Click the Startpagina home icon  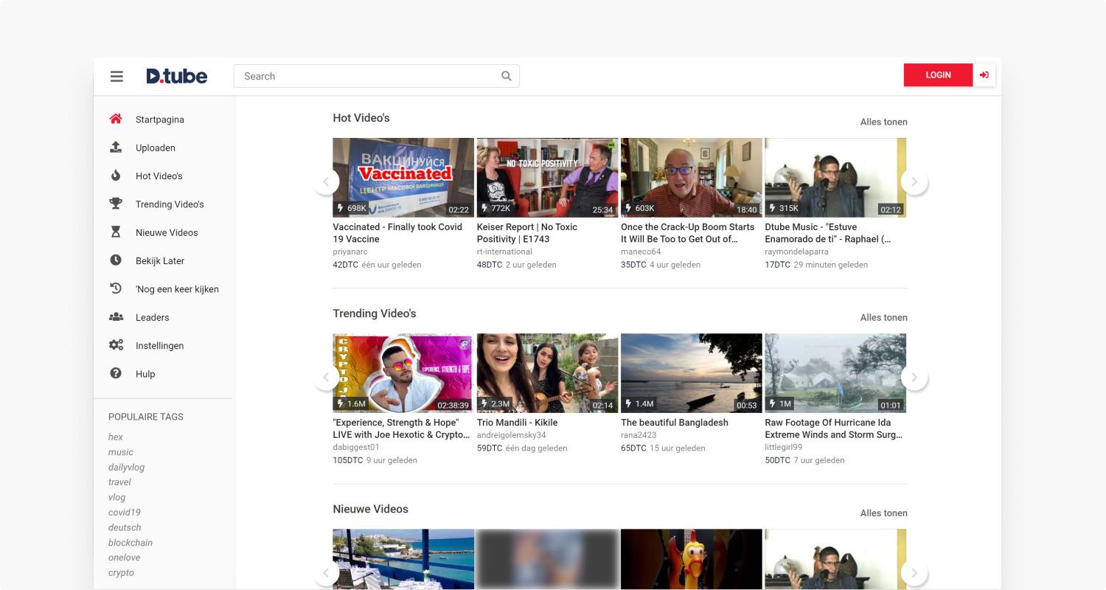pos(116,119)
